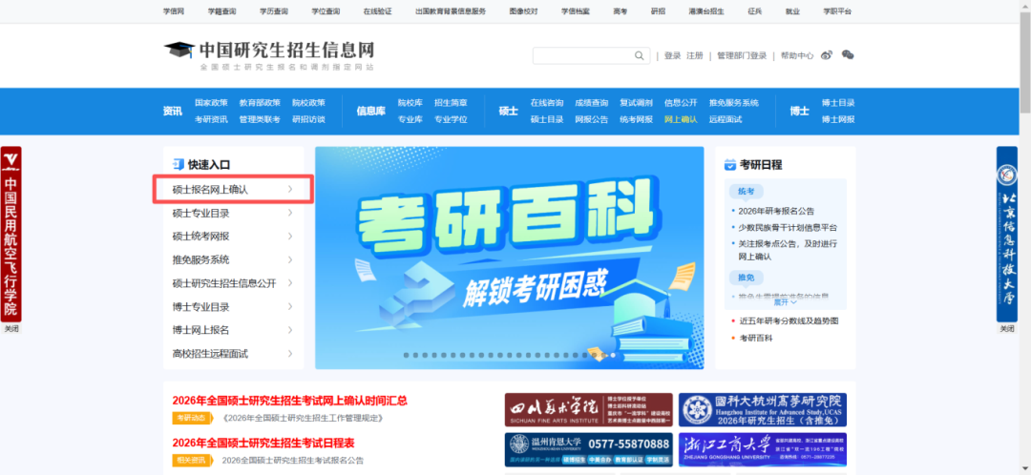Viewport: 1031px width, 475px height.
Task: Open 出国教育背景信息服务 in the top bar
Action: tap(451, 11)
